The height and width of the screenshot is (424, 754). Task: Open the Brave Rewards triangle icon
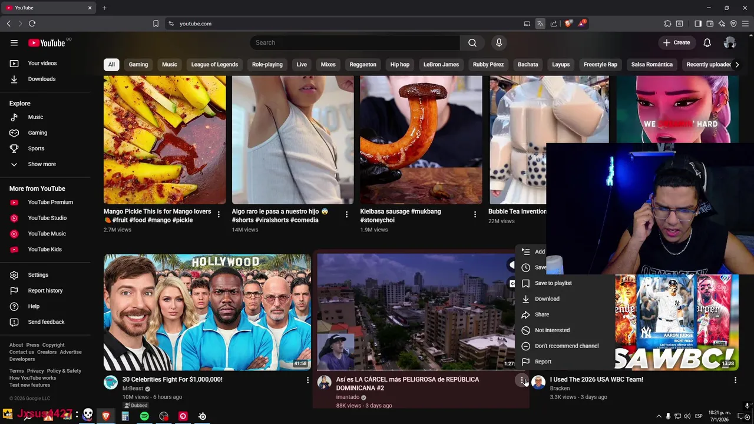pyautogui.click(x=582, y=24)
